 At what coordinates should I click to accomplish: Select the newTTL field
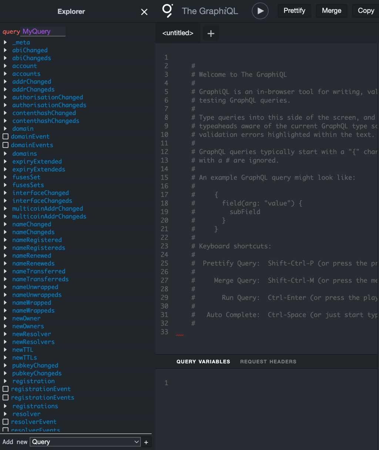pos(23,350)
